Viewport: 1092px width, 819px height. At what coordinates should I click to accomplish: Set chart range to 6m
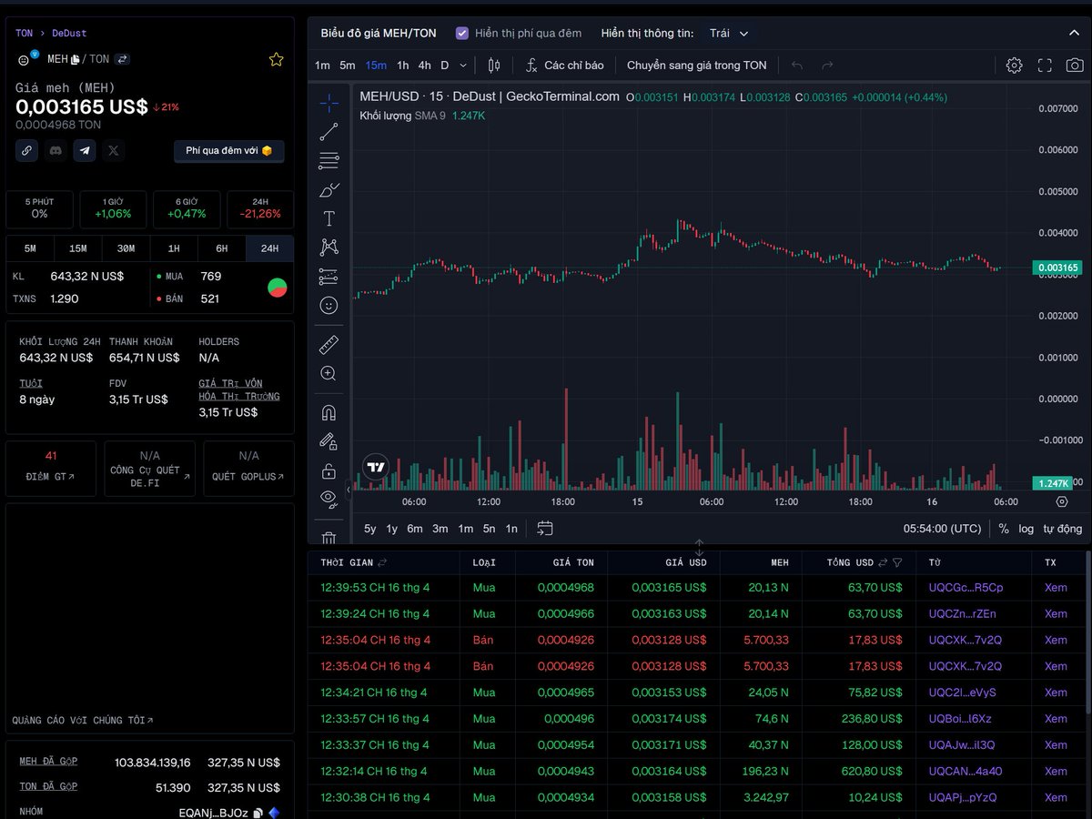click(x=415, y=529)
